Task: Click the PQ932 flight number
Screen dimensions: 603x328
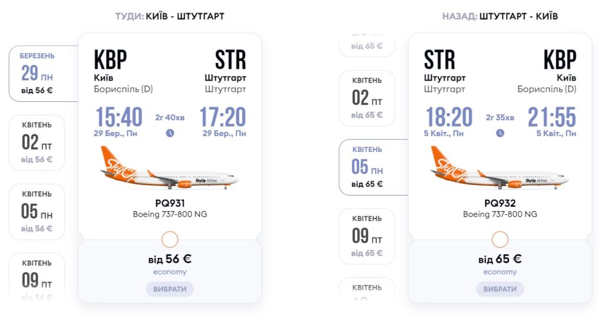Action: (500, 203)
